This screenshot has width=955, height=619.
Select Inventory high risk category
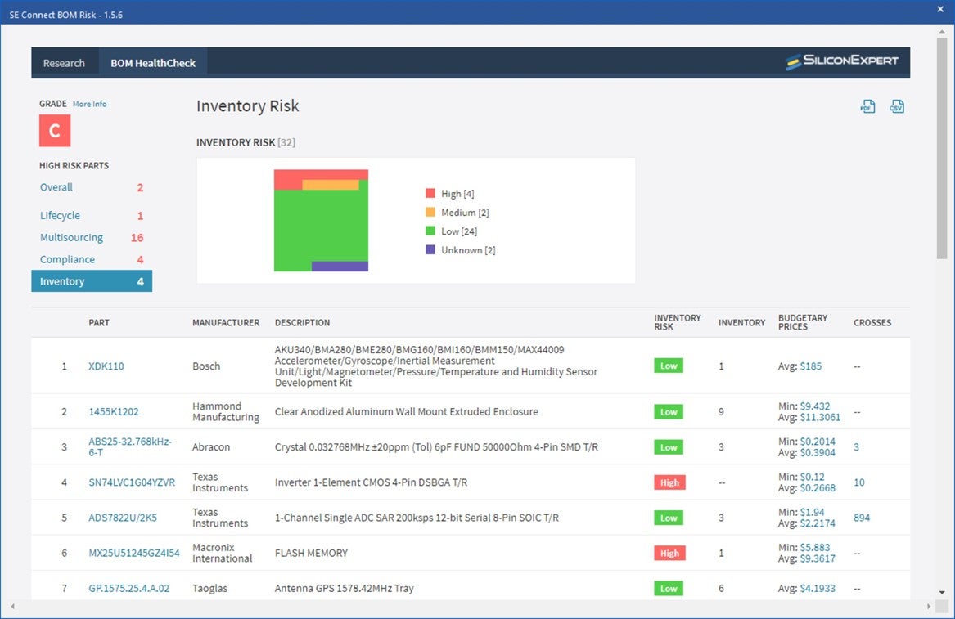coord(92,281)
